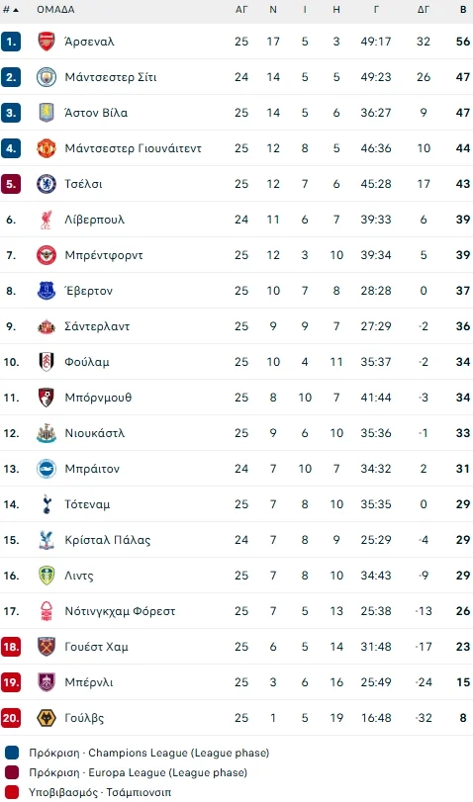Sort table by the # position column
Image resolution: width=473 pixels, height=802 pixels.
tap(11, 10)
